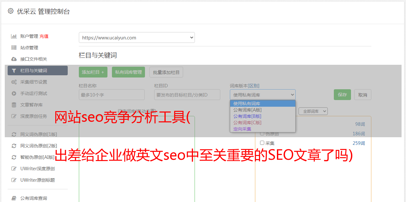
Task: Select 定向采集 option
Action: 263,129
